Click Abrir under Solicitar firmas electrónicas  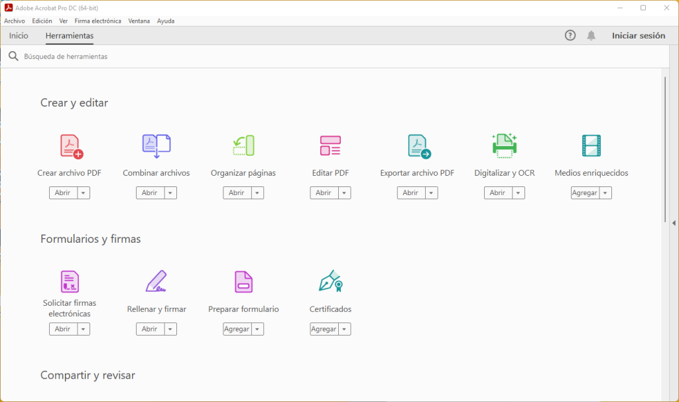(x=63, y=329)
